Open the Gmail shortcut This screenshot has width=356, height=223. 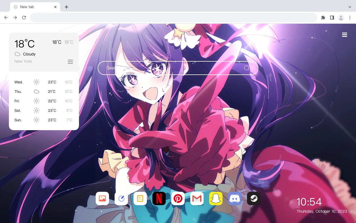pyautogui.click(x=197, y=198)
